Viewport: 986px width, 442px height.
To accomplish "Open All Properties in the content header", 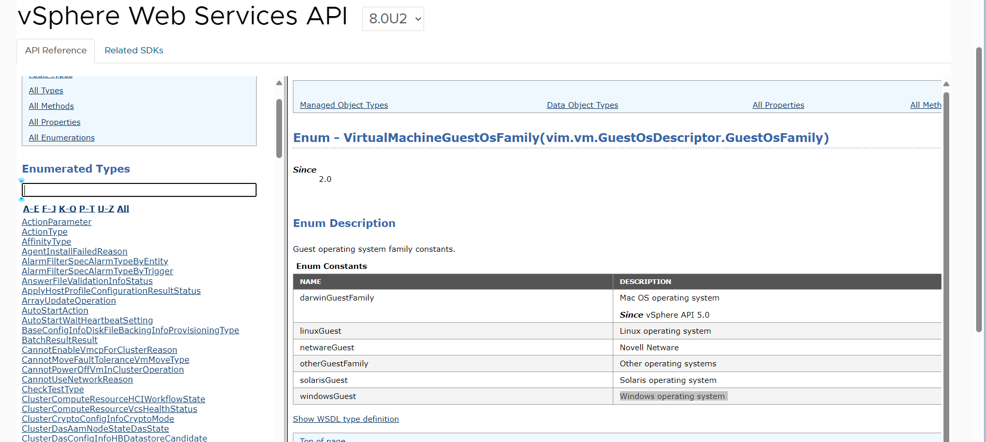I will click(778, 105).
